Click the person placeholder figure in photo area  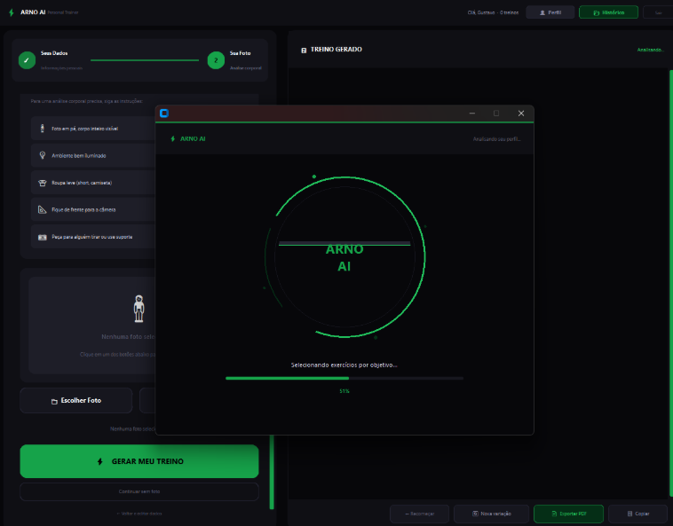click(139, 308)
